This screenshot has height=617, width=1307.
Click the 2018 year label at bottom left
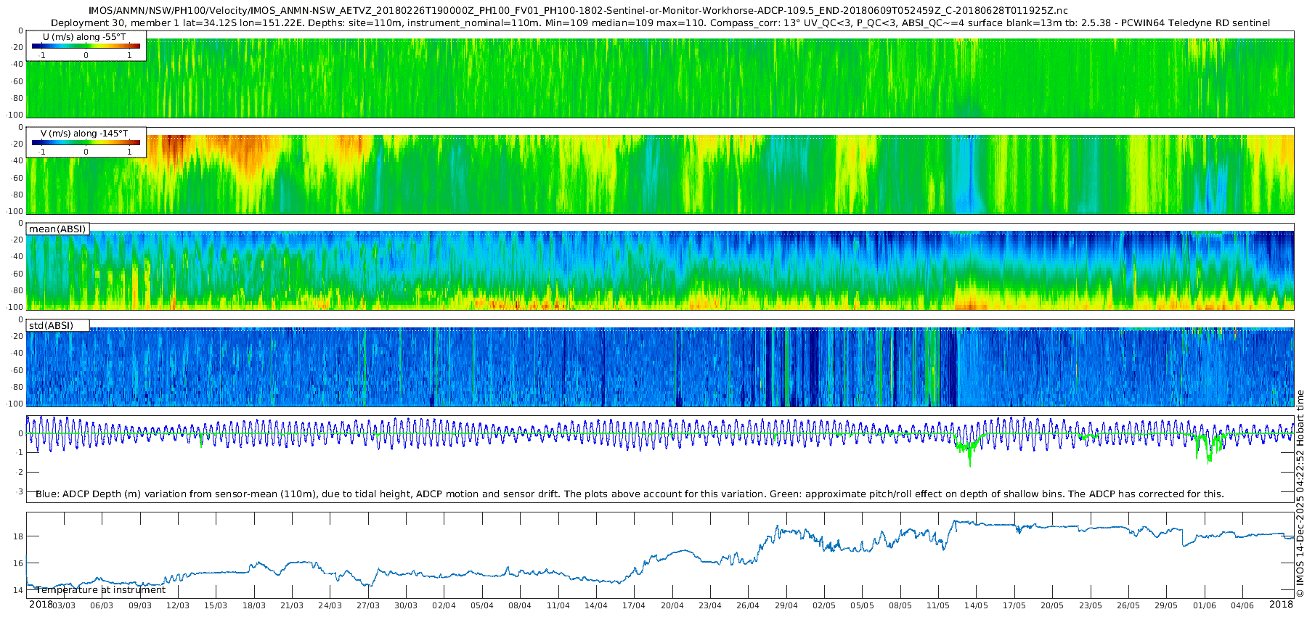pyautogui.click(x=41, y=604)
